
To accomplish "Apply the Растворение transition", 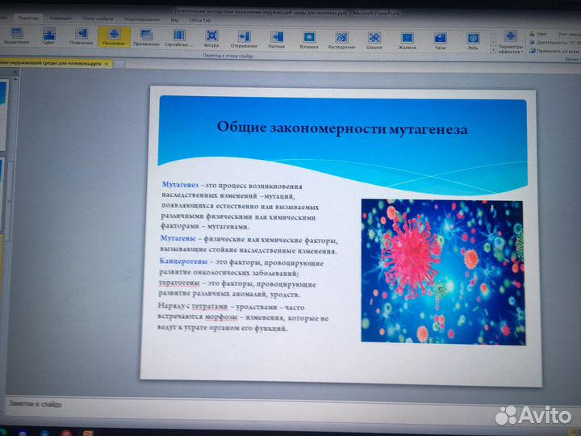I will point(341,40).
